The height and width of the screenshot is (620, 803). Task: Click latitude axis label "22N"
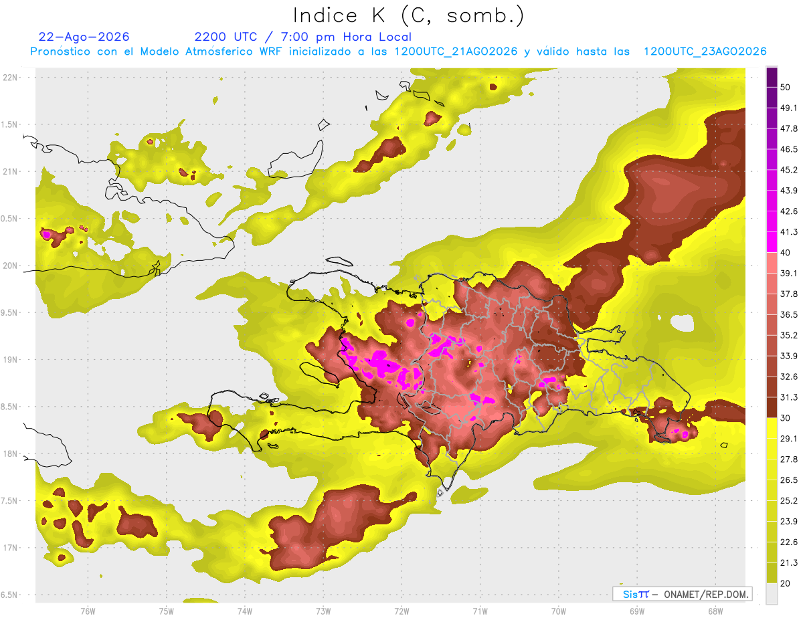coord(9,77)
